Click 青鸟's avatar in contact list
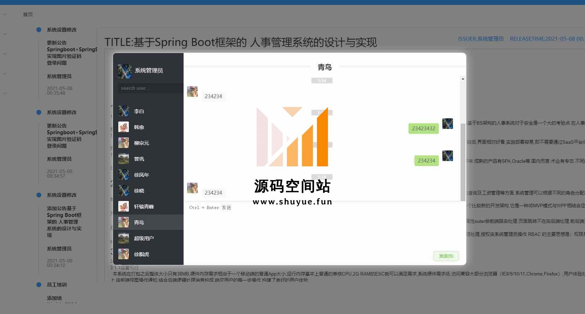 tap(124, 222)
